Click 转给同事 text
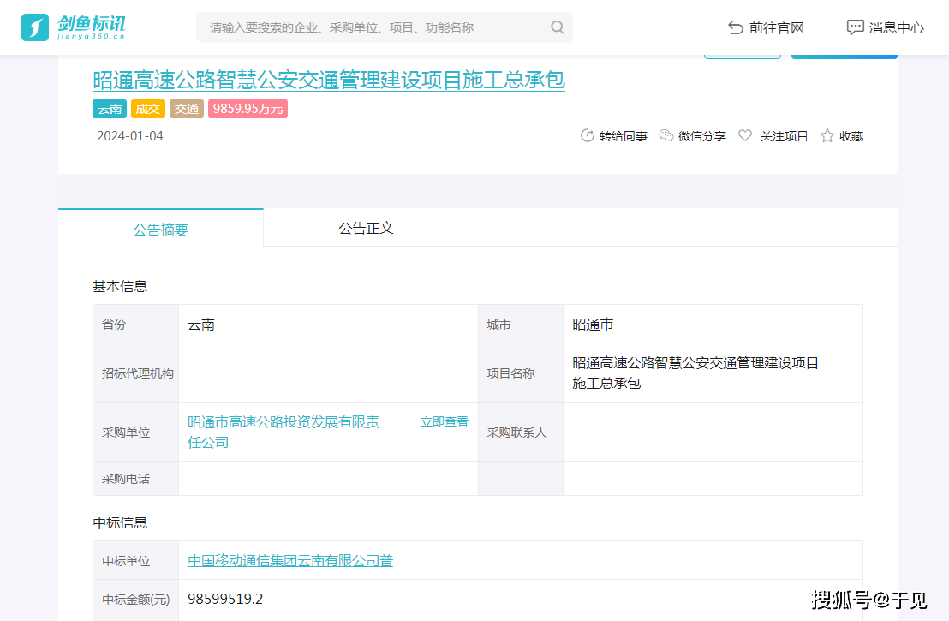 (624, 136)
